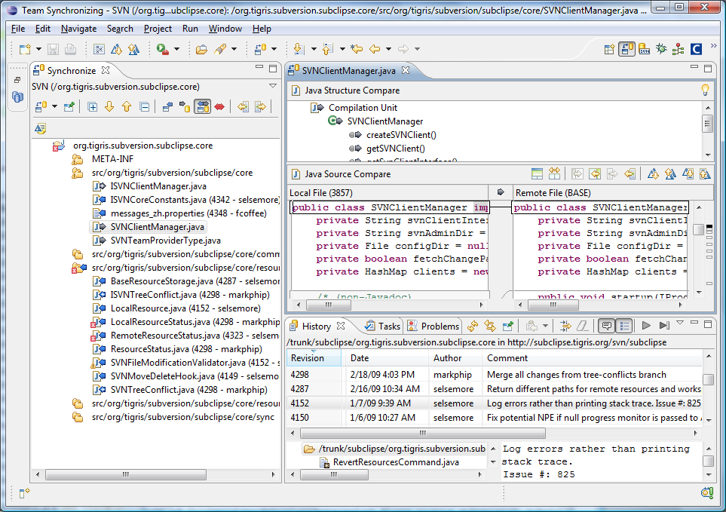Toggle Show Comment Viewer in History toolbar
This screenshot has width=726, height=512.
pos(605,326)
